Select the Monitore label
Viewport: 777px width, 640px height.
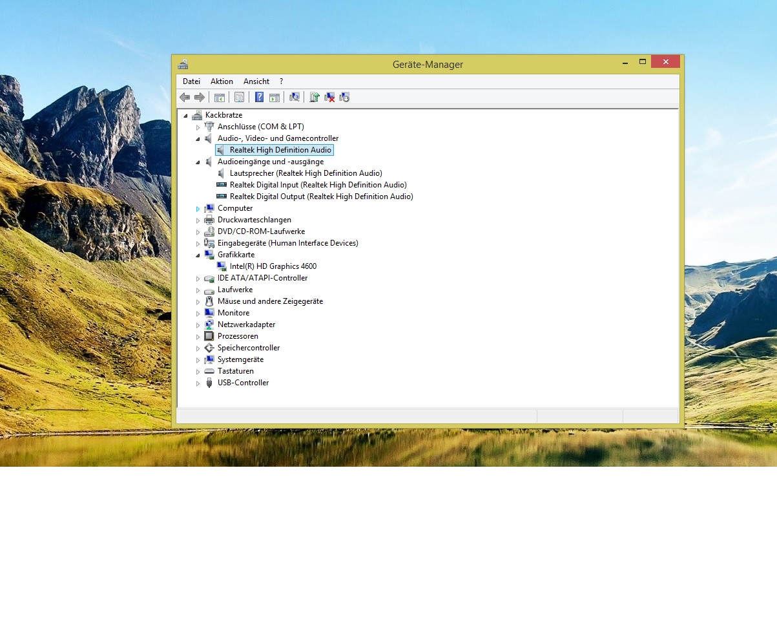point(233,313)
